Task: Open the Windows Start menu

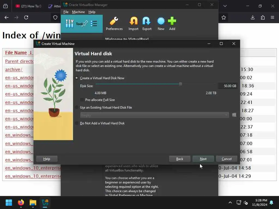Action: pyautogui.click(x=9, y=202)
